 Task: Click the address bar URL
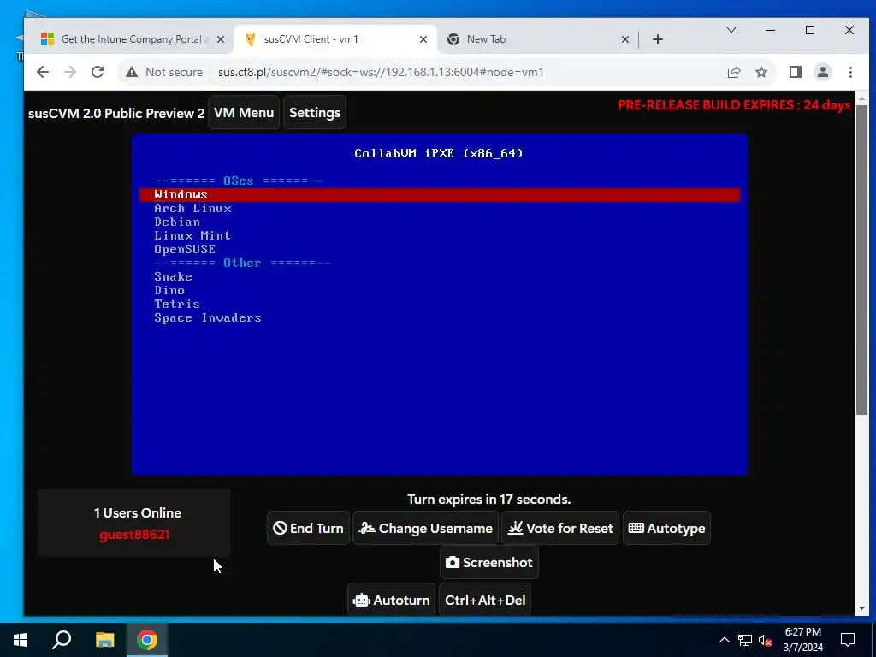tap(381, 72)
